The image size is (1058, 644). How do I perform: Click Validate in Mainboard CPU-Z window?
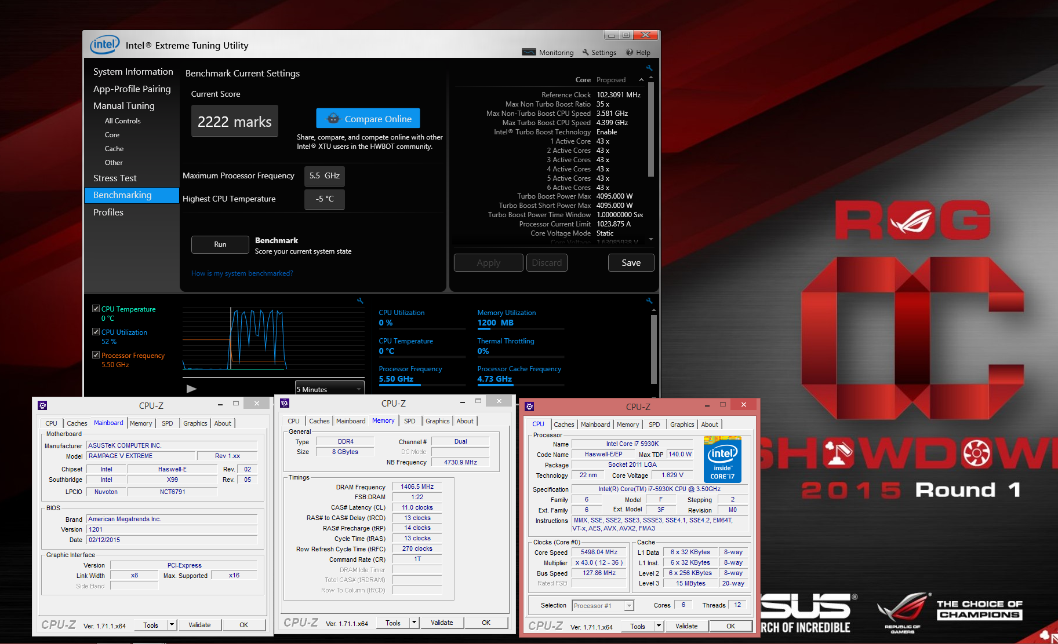199,625
